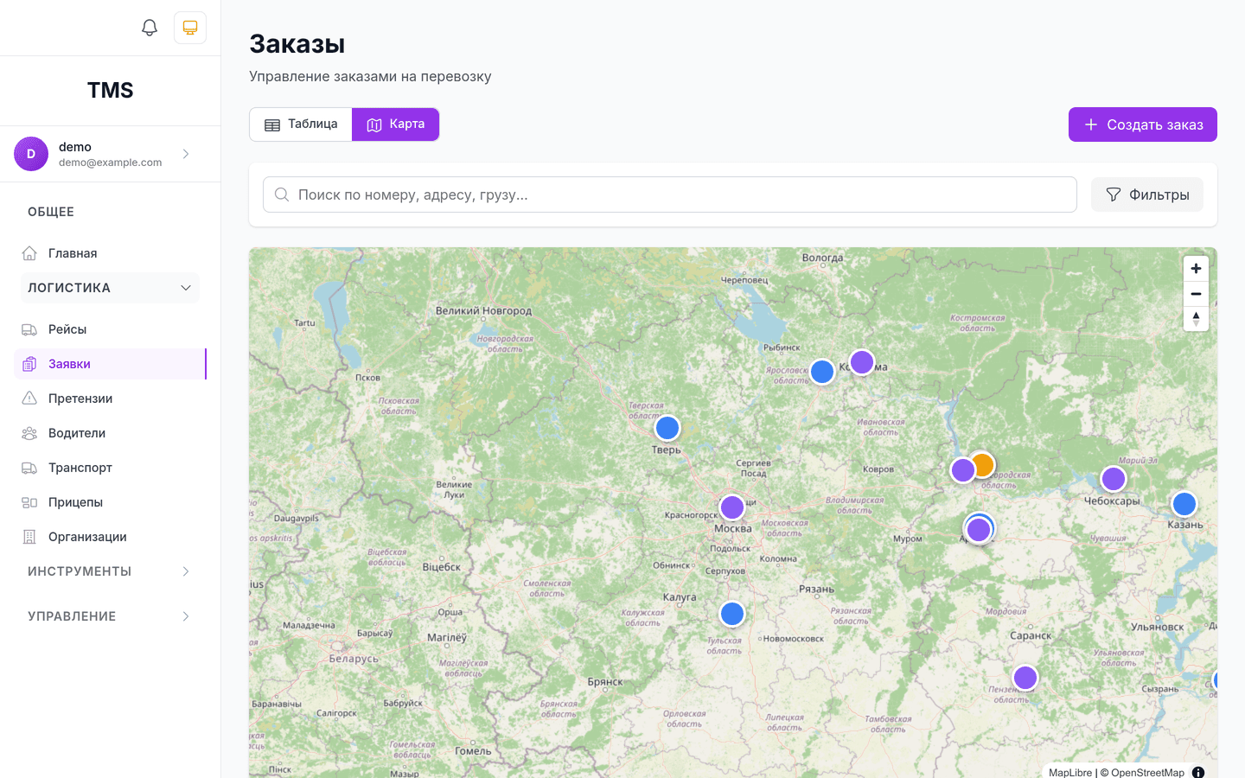Switch to Таблица view
Image resolution: width=1245 pixels, height=778 pixels.
coord(301,124)
